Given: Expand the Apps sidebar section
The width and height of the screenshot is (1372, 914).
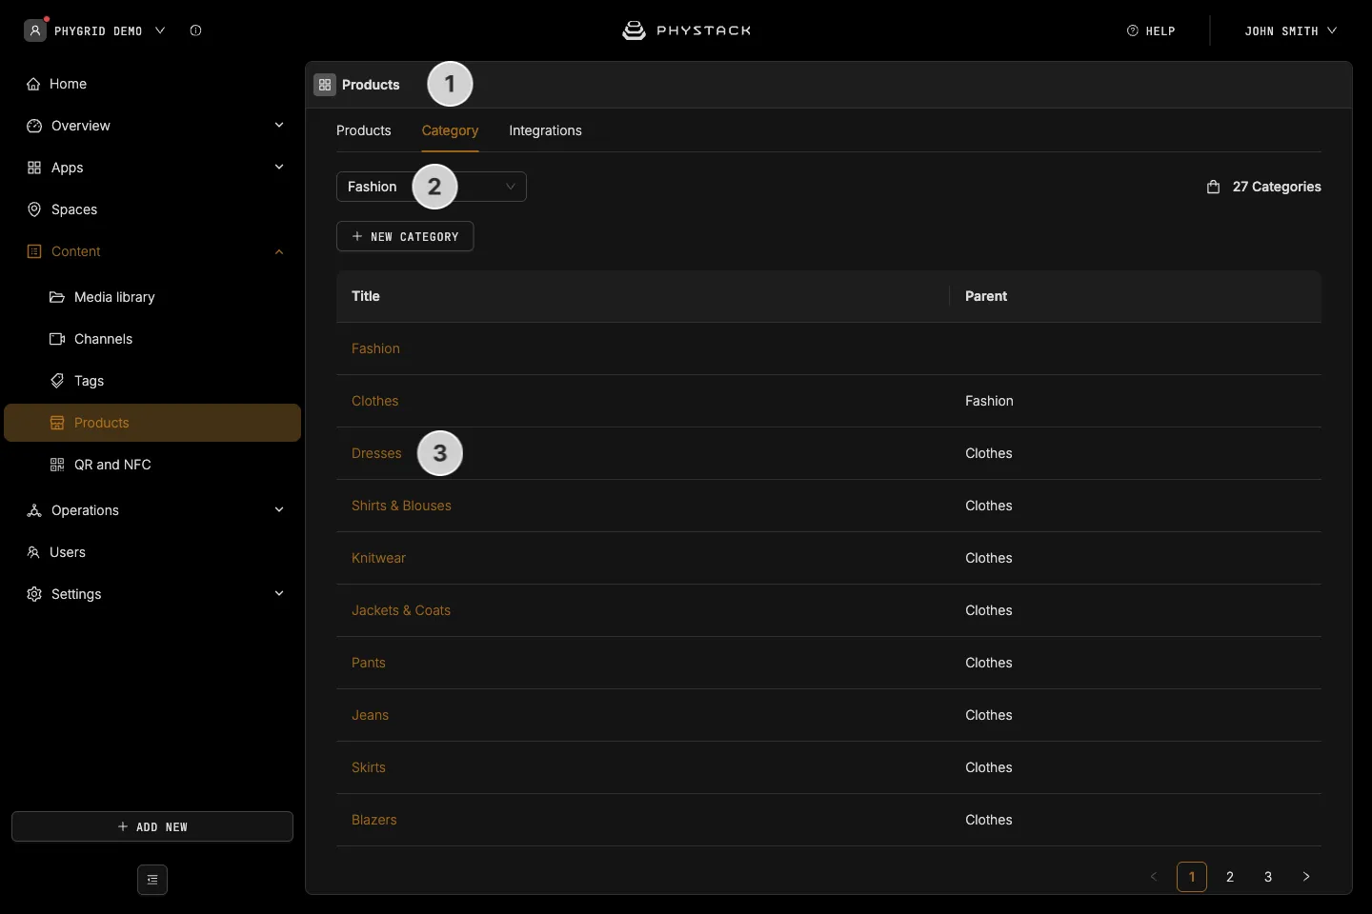Looking at the screenshot, I should click(x=279, y=168).
